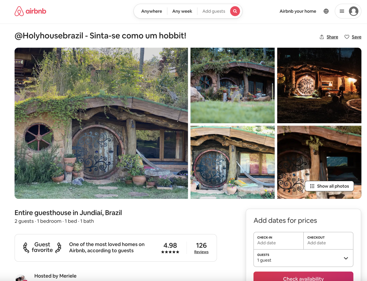Open the nighttime hobbit house photo
The width and height of the screenshot is (367, 281).
319,85
